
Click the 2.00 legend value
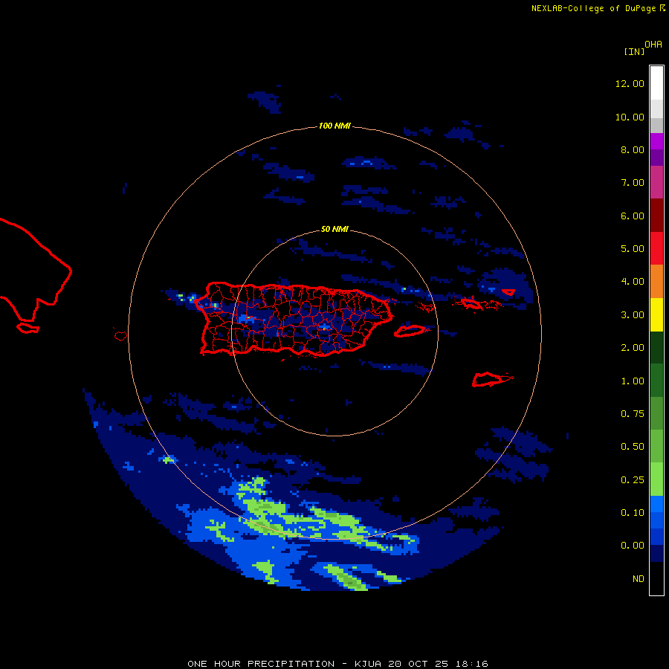[x=633, y=348]
